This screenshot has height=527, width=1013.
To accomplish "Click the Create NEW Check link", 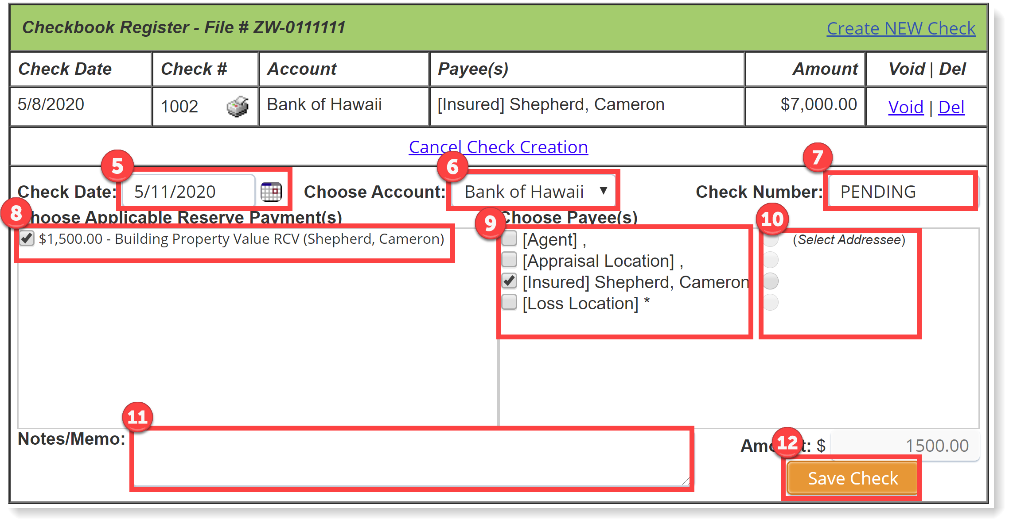I will (900, 29).
